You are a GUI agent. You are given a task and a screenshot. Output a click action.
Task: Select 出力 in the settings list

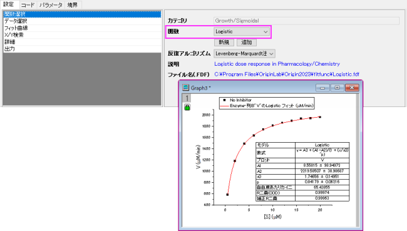pos(82,49)
